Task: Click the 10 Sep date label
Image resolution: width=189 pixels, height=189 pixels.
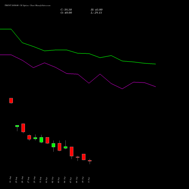Action: (83, 180)
